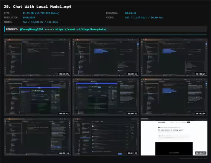Select the frame thumbnail at 00:01:04
Screen dimensions: 211x163
[174, 97]
